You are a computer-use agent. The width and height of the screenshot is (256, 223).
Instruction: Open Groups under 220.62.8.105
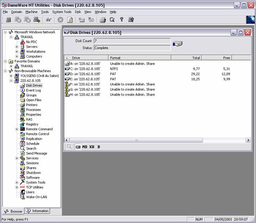31,95
